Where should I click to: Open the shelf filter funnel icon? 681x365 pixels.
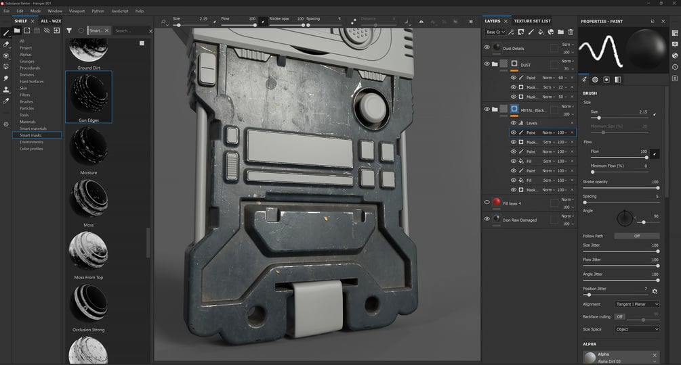[69, 30]
